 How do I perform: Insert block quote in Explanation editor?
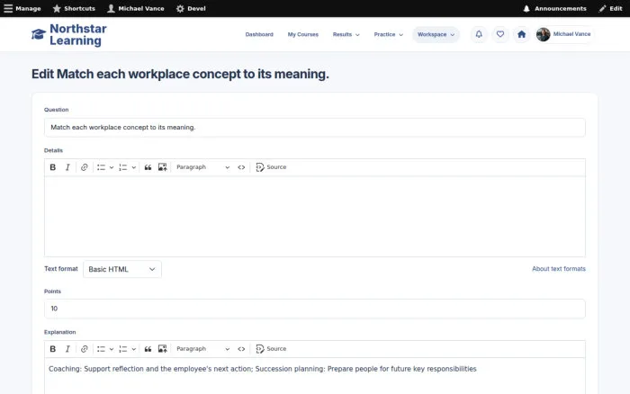click(x=148, y=349)
